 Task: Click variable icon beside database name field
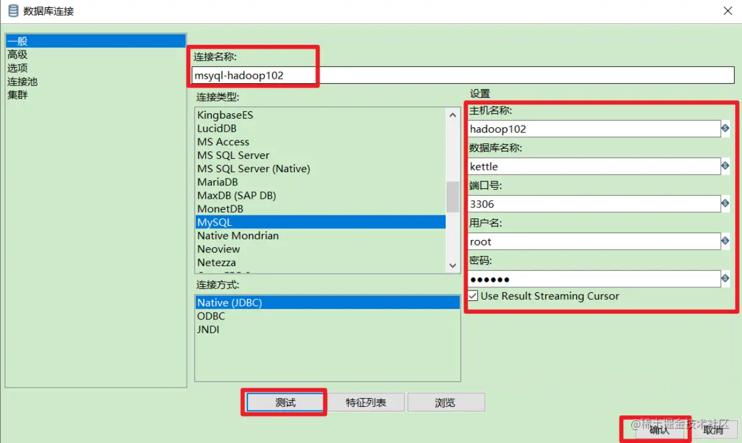(725, 166)
